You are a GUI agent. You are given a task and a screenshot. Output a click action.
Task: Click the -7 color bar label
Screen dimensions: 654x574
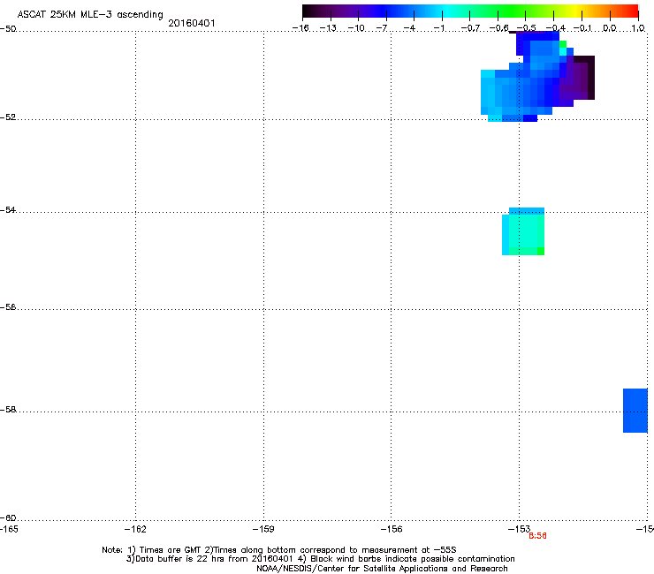[382, 28]
